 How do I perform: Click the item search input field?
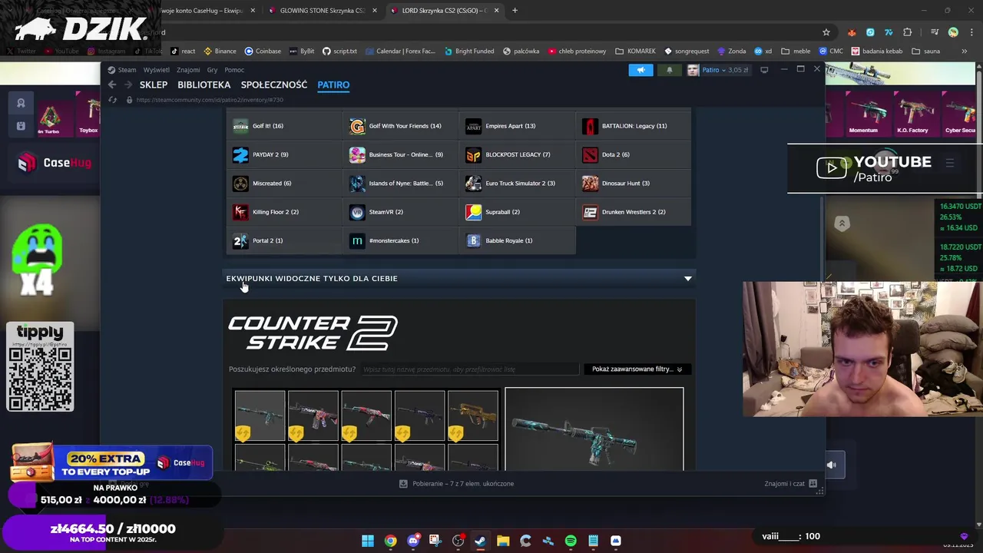point(469,369)
